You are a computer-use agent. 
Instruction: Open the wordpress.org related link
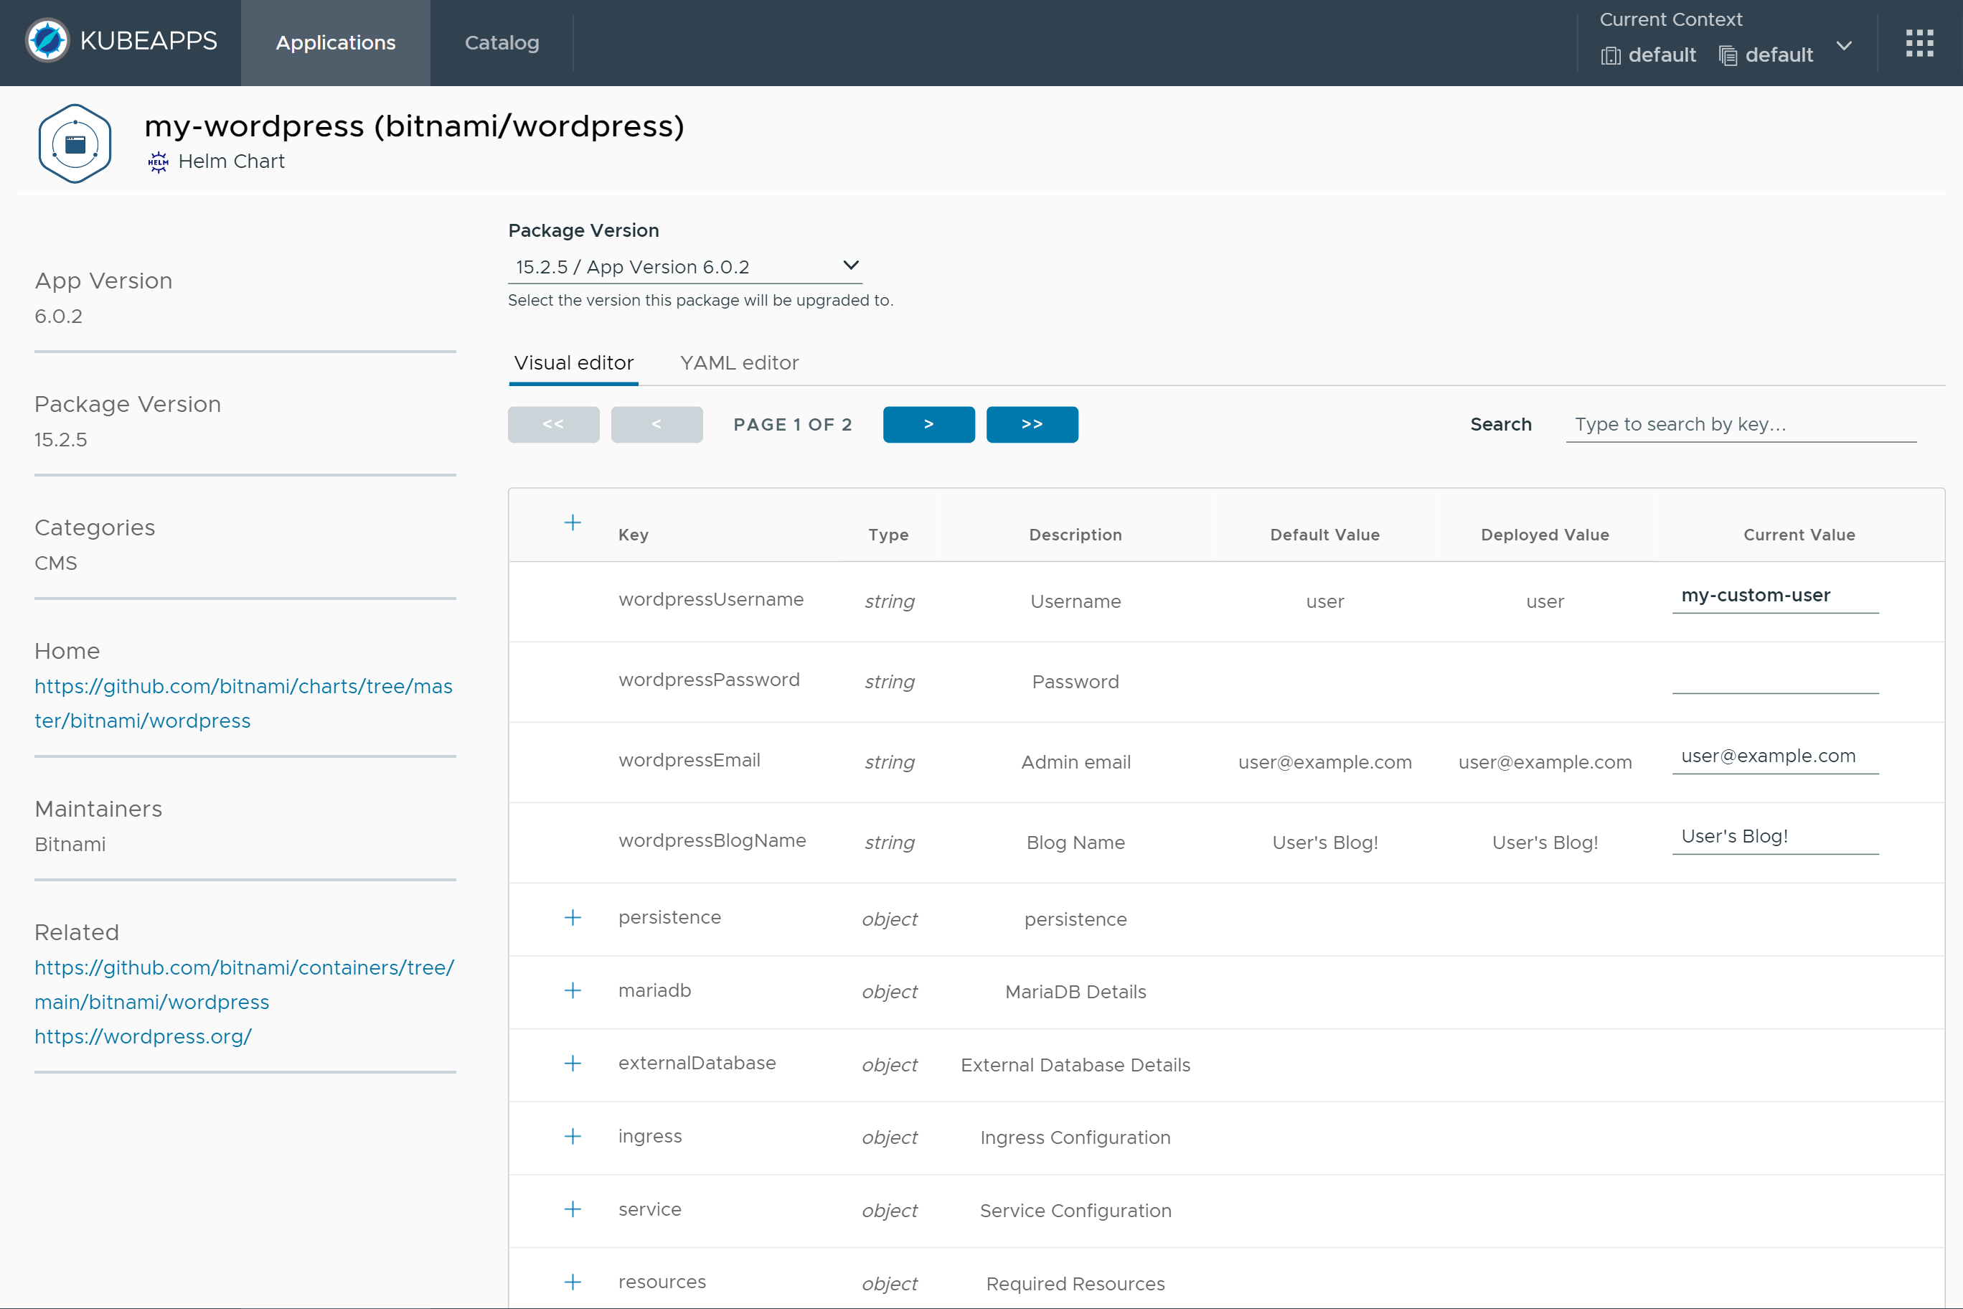[x=143, y=1037]
